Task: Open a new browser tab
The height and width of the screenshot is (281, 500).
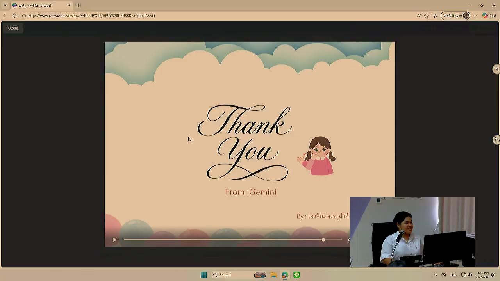Action: tap(78, 5)
